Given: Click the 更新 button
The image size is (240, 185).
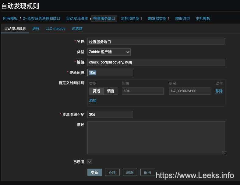Looking at the screenshot, I should click(95, 172).
